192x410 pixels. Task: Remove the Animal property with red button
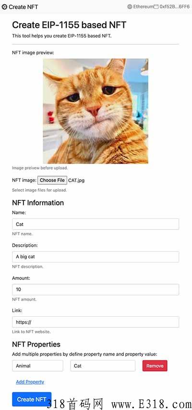tap(155, 366)
